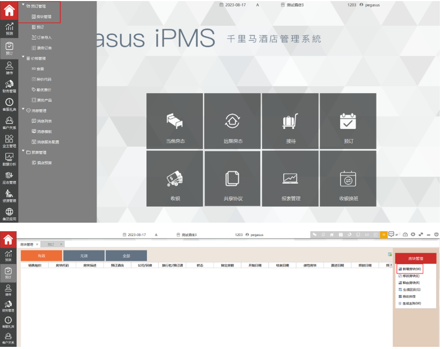Open 消息服务配置 in the navigation tree

coord(45,142)
